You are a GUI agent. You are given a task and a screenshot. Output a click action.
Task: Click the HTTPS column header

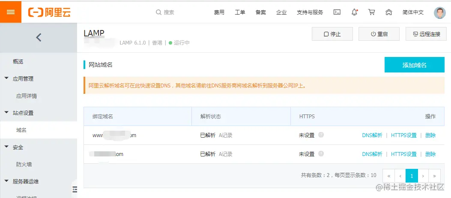coord(307,117)
